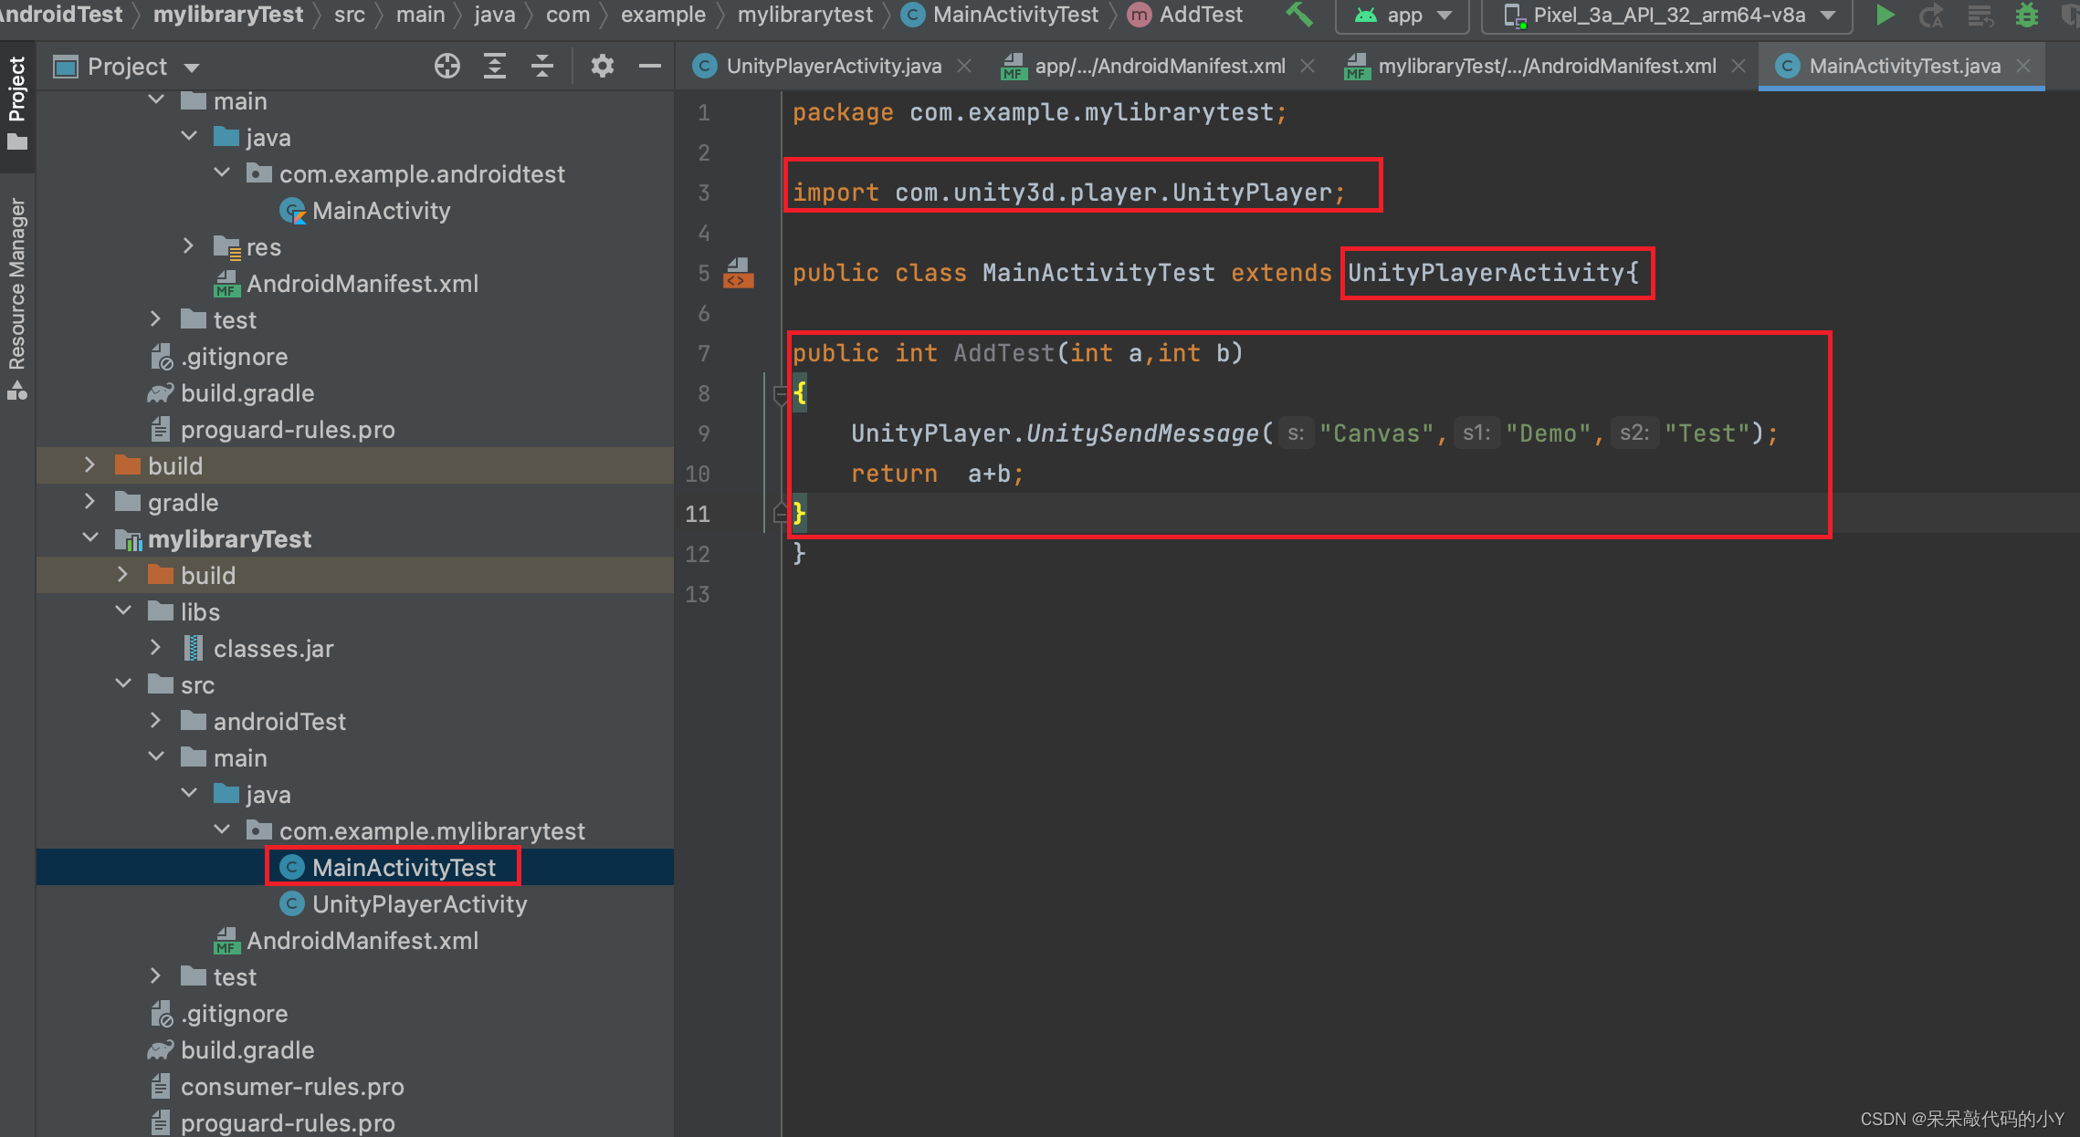Toggle fold marker at line 8
The height and width of the screenshot is (1137, 2080).
780,394
